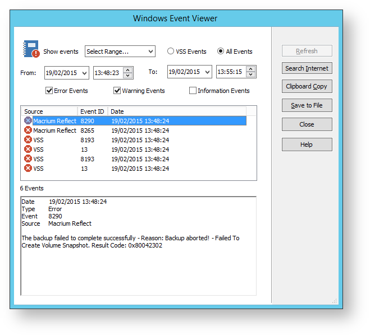Decrease the From time with down arrow
The width and height of the screenshot is (370, 336).
pyautogui.click(x=127, y=76)
